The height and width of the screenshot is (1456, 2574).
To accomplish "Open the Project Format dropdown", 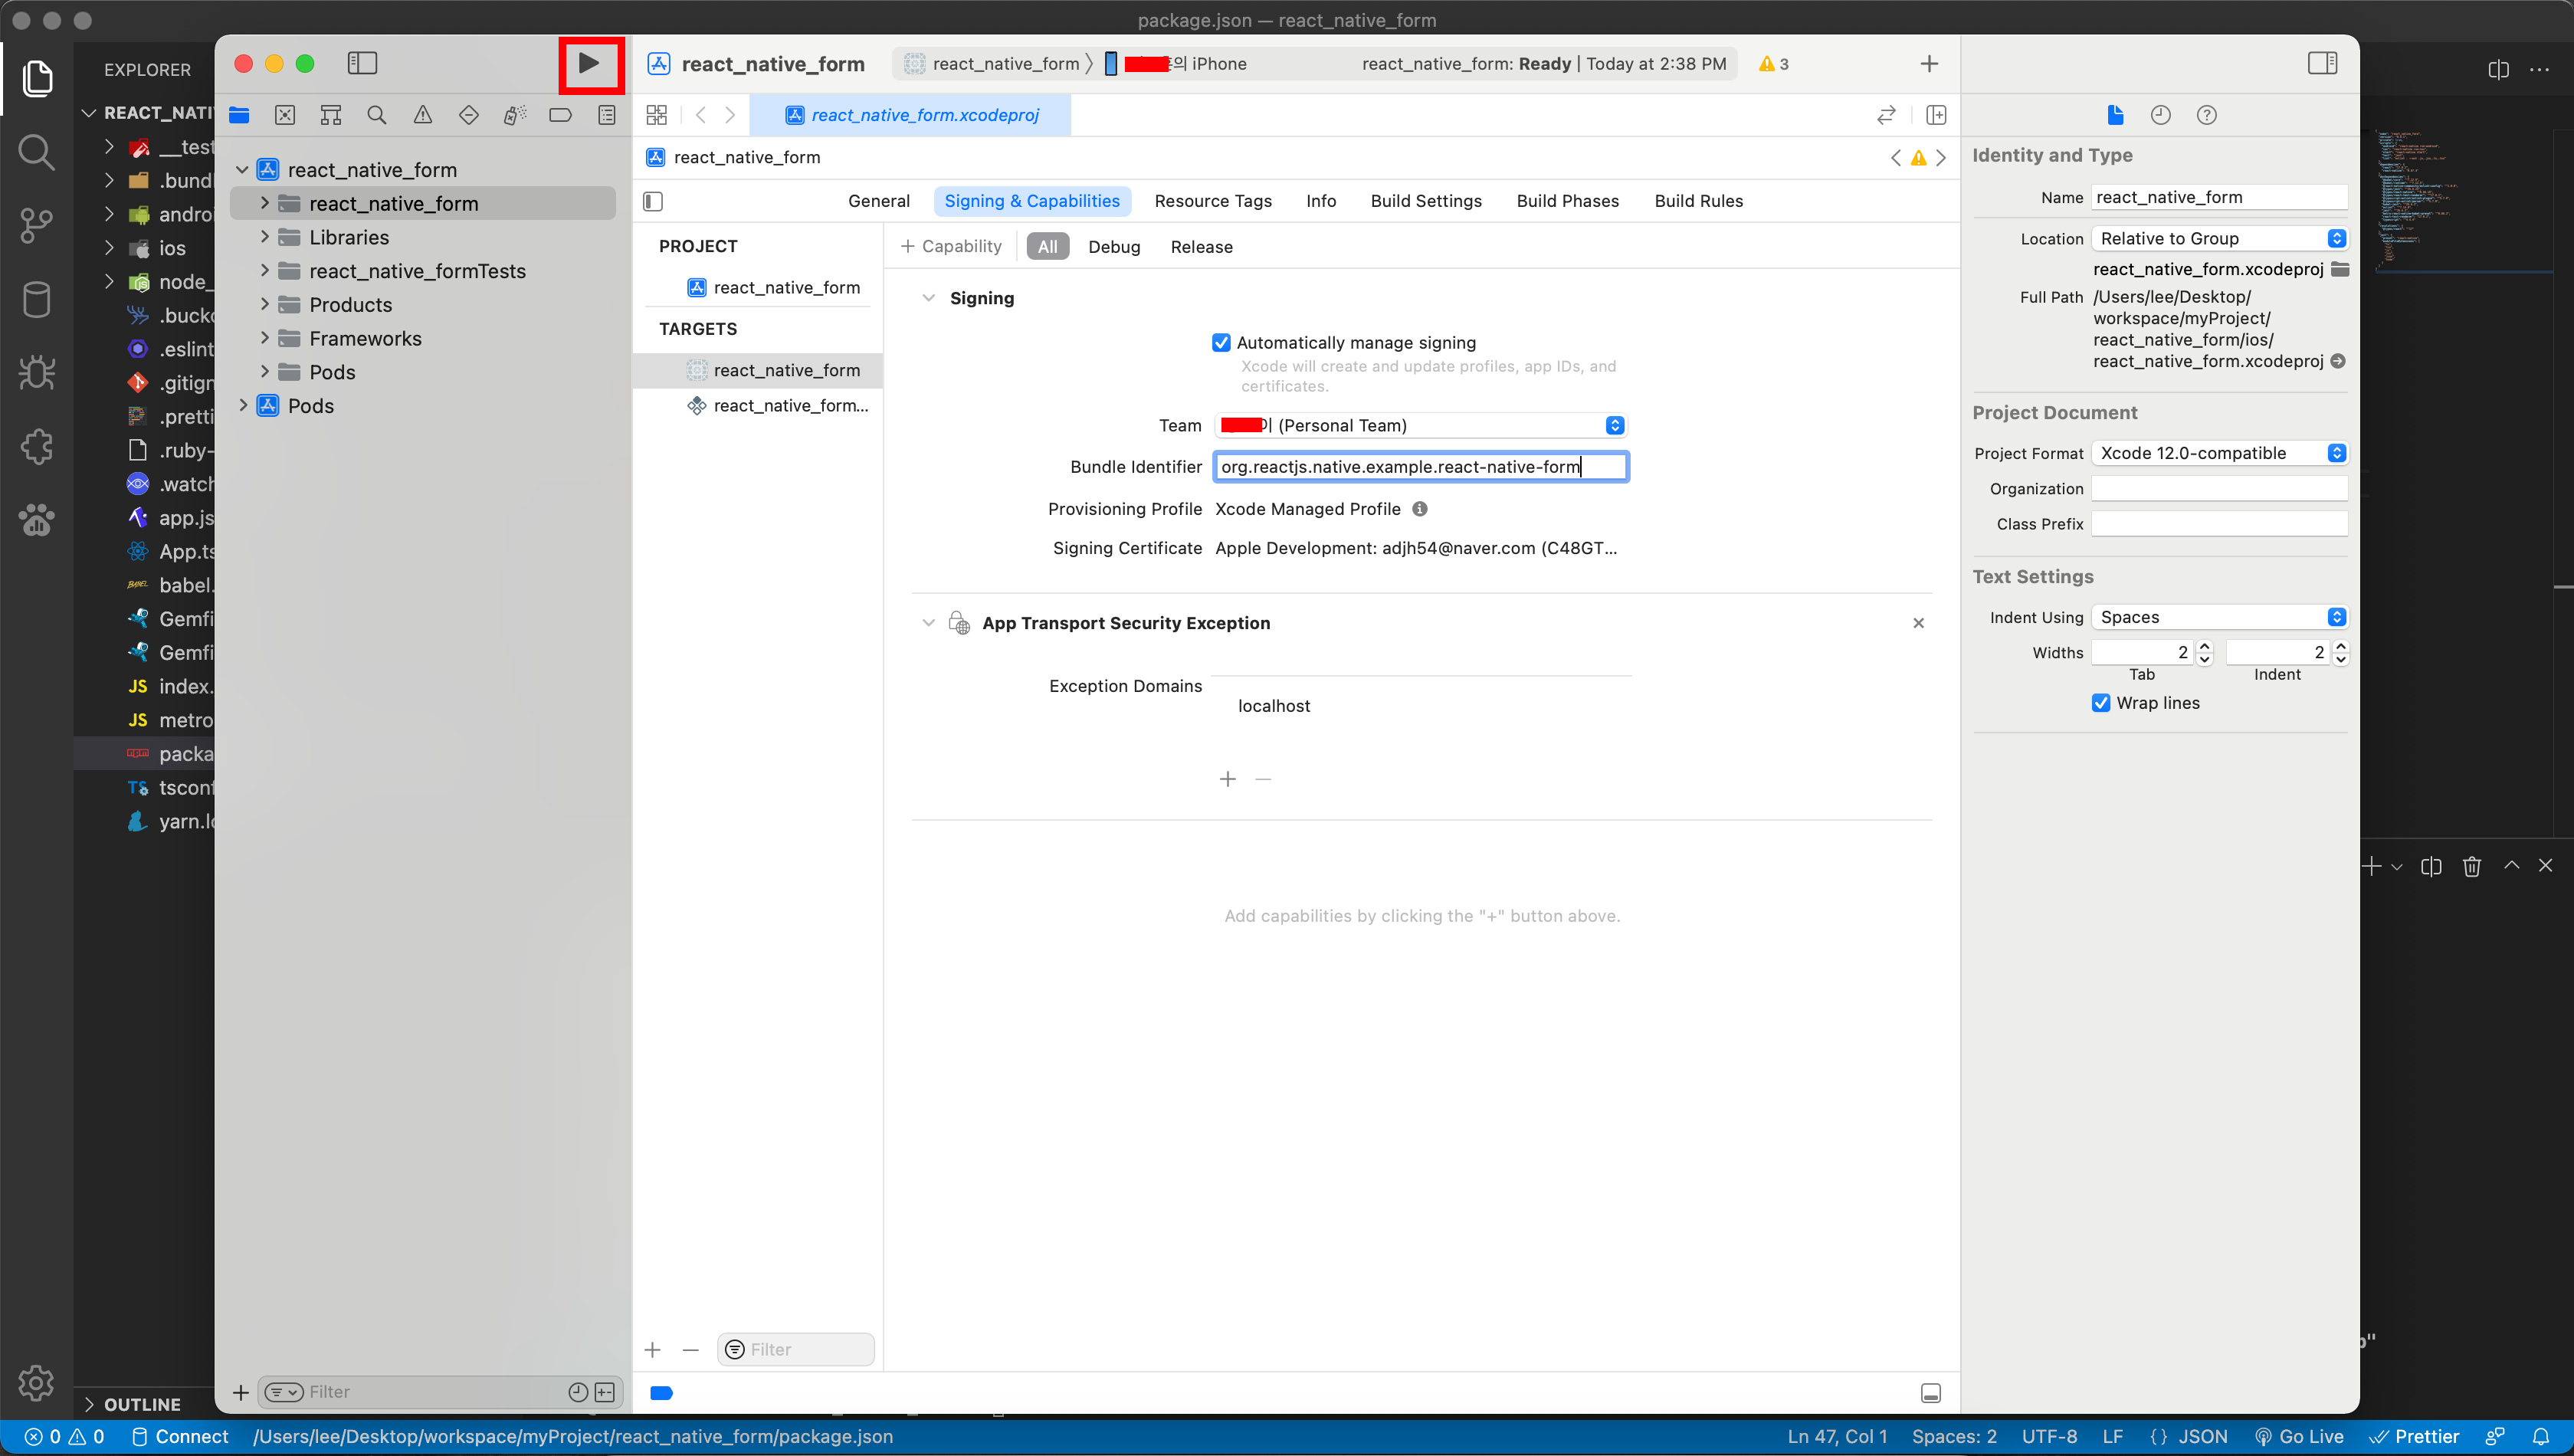I will click(x=2218, y=453).
